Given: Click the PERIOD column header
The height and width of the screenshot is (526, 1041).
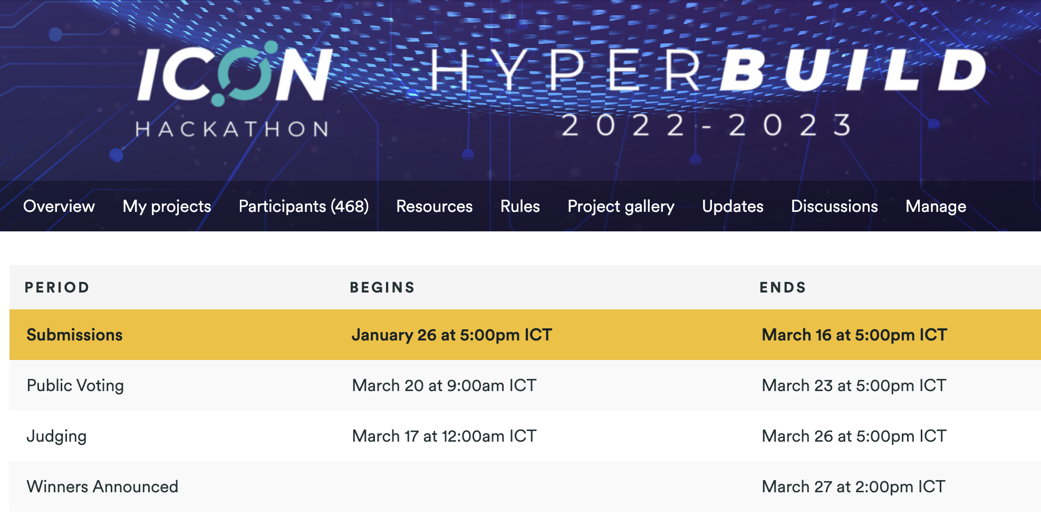Looking at the screenshot, I should (57, 287).
